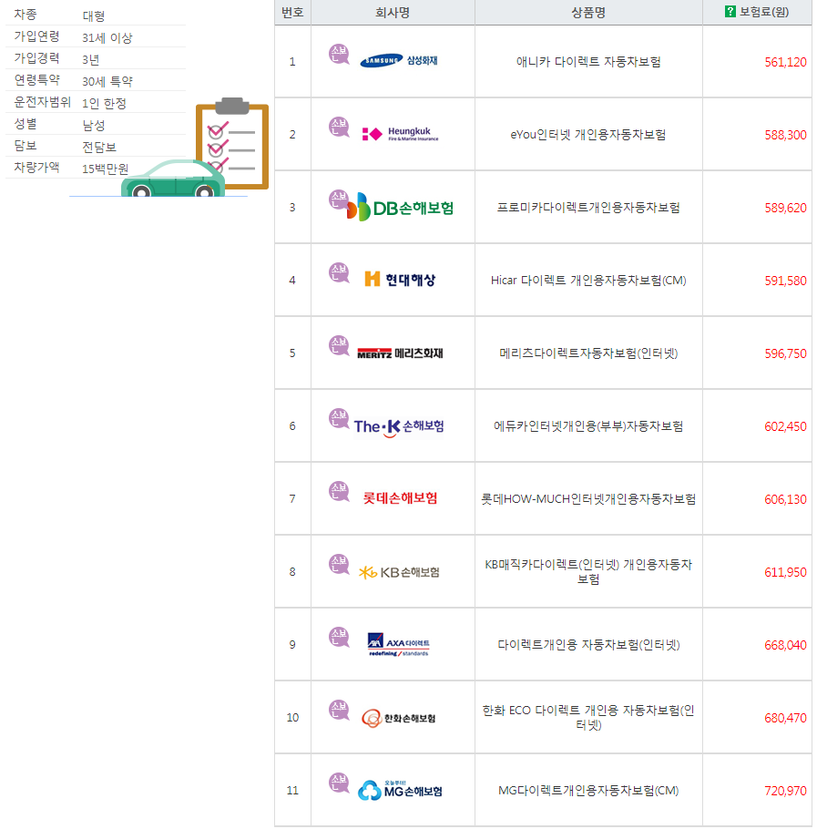Open 프로미카다이렉트개인용자동차보험 product
Image resolution: width=817 pixels, height=829 pixels.
[x=588, y=208]
